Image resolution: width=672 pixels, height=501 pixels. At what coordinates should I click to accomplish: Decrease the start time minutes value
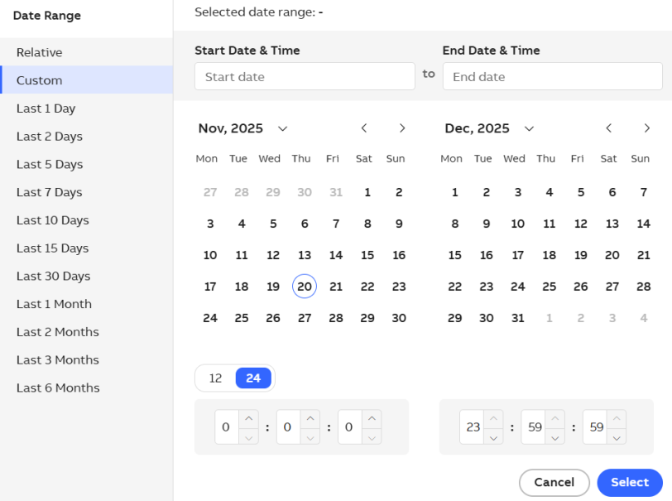[x=310, y=436]
